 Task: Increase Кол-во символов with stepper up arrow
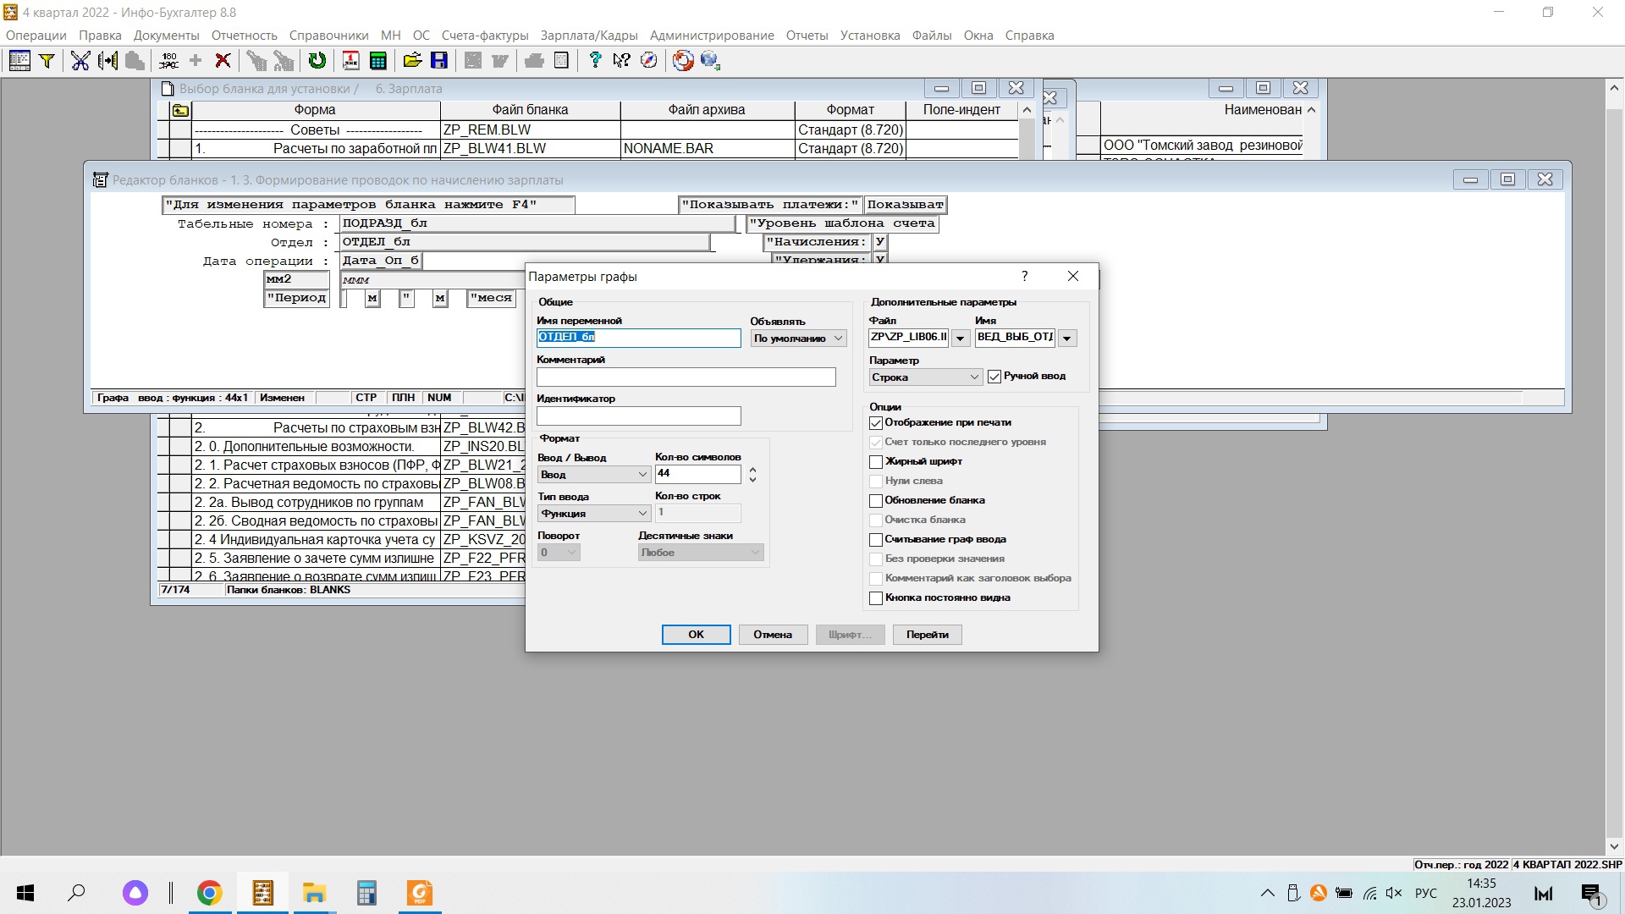point(752,470)
